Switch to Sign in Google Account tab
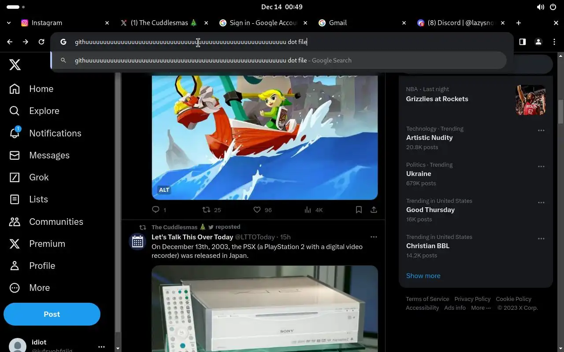 coord(262,23)
